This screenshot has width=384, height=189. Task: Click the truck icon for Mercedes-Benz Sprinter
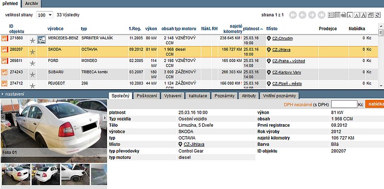[x=41, y=39]
